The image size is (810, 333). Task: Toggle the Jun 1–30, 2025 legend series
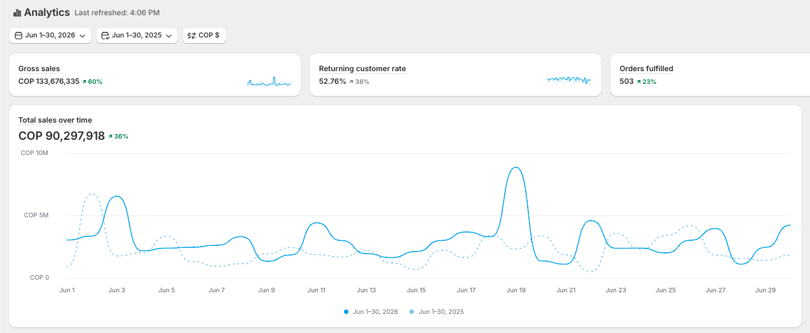point(437,312)
